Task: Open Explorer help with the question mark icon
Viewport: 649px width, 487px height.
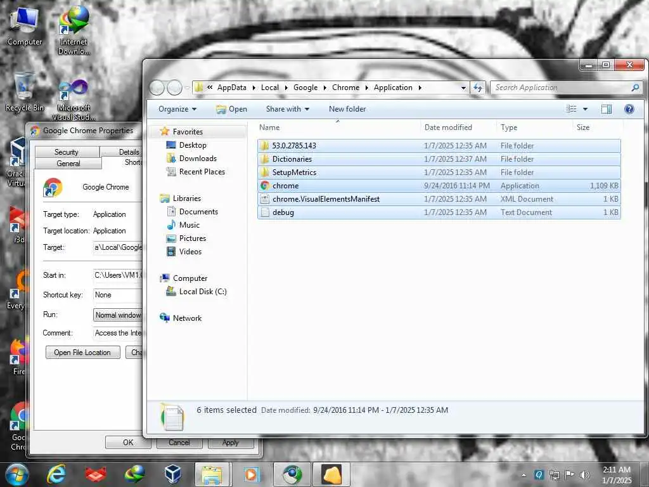Action: (629, 109)
